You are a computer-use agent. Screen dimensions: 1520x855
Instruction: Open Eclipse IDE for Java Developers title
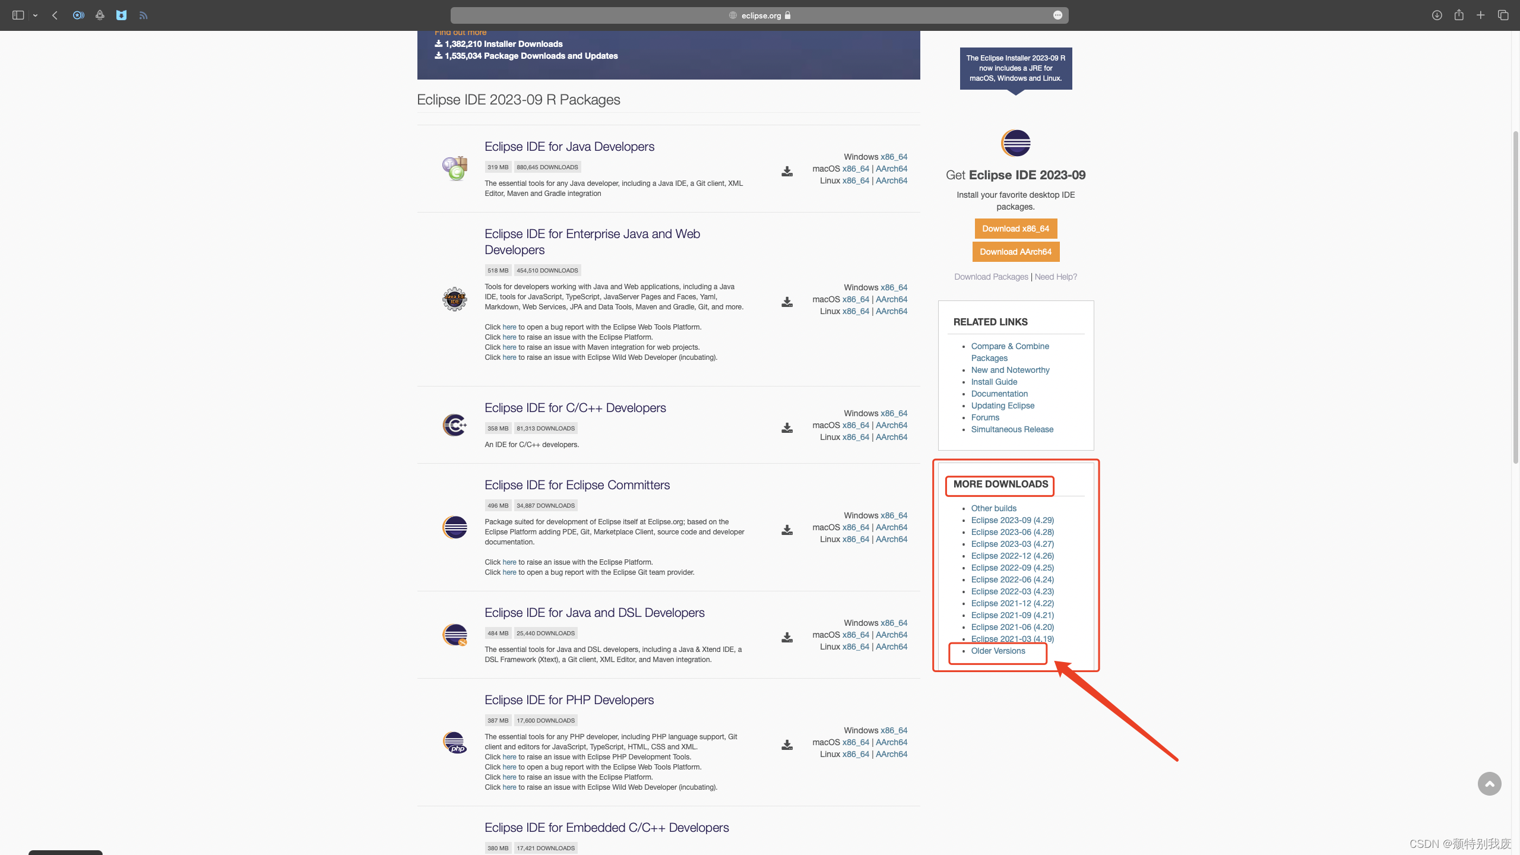(569, 147)
